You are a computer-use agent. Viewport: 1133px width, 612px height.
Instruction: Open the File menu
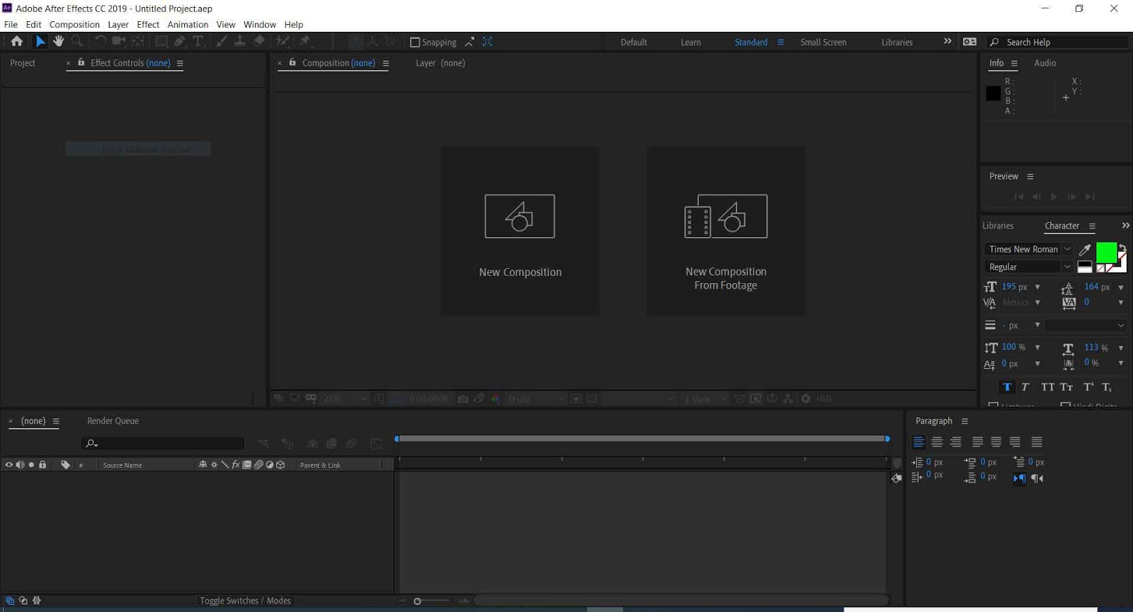coord(11,24)
